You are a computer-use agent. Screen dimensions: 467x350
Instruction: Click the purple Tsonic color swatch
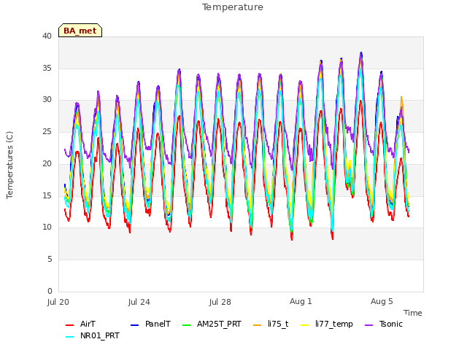pos(369,325)
